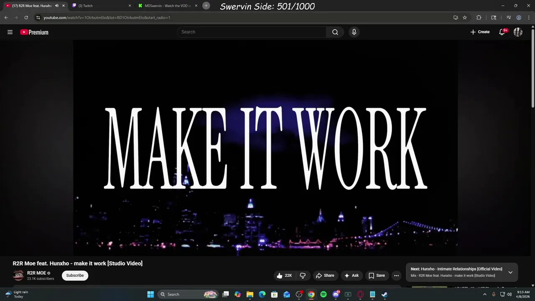Open Opera browser from taskbar
The width and height of the screenshot is (535, 301).
pyautogui.click(x=360, y=294)
